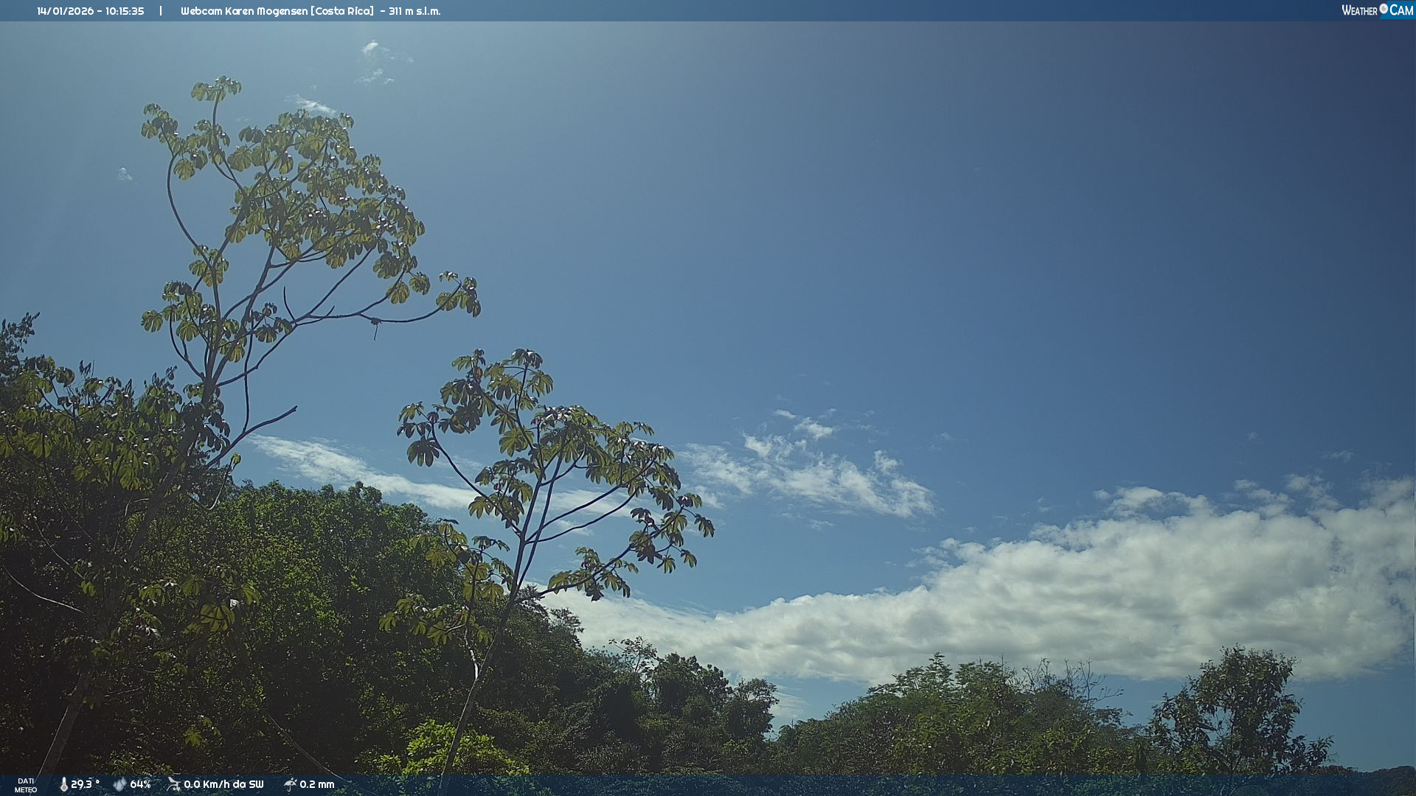Click the humidity water droplets icon

click(119, 785)
